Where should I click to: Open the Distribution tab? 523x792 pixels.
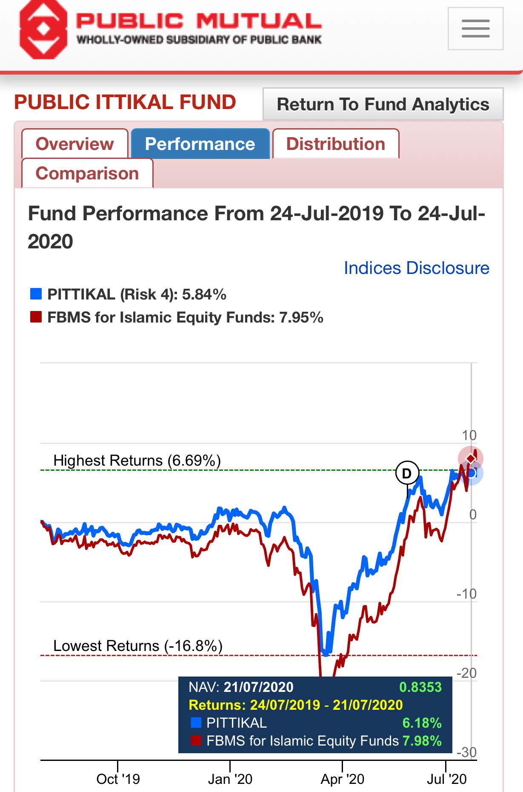(x=336, y=144)
